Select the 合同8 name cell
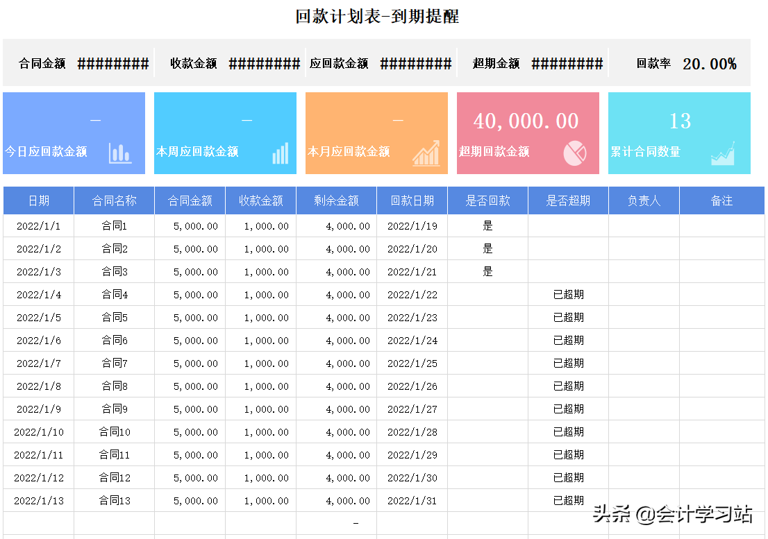Image resolution: width=768 pixels, height=539 pixels. (114, 386)
